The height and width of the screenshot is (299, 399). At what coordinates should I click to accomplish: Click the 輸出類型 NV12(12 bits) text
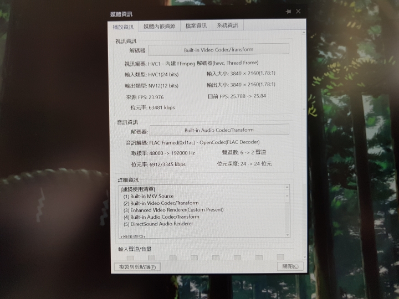click(151, 86)
